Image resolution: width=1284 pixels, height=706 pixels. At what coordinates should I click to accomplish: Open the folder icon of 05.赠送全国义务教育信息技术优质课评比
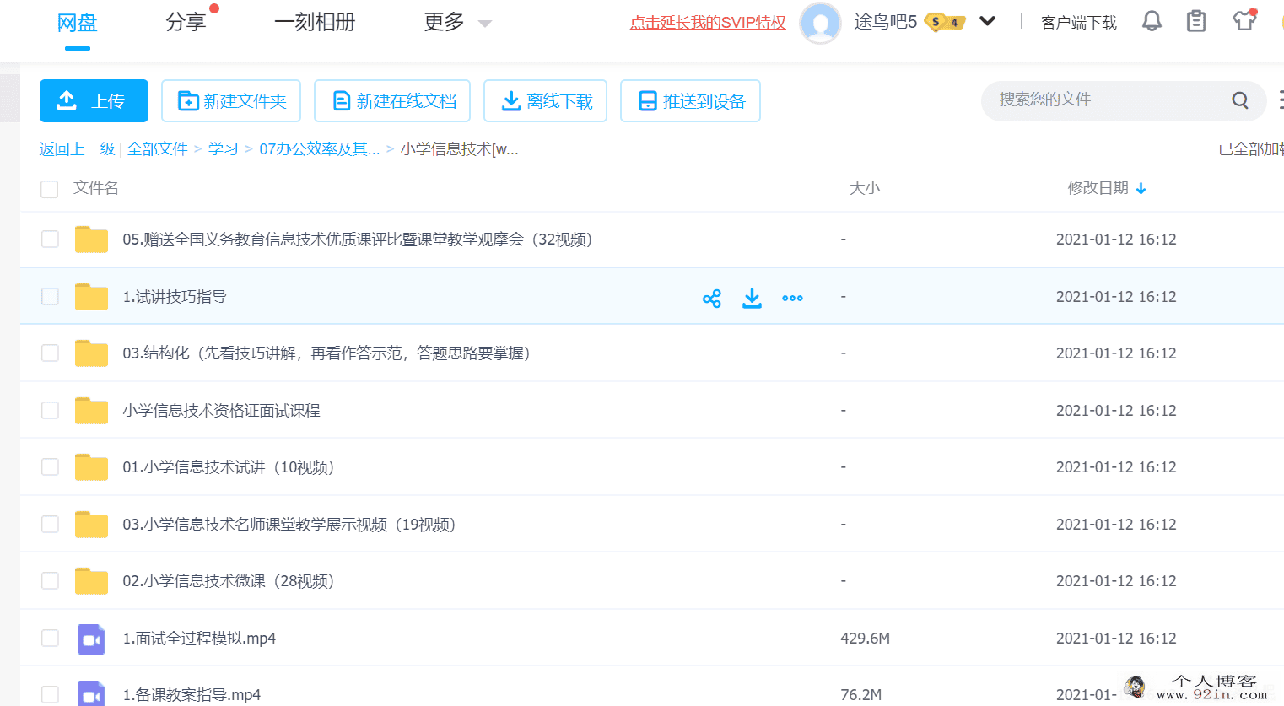pos(91,240)
